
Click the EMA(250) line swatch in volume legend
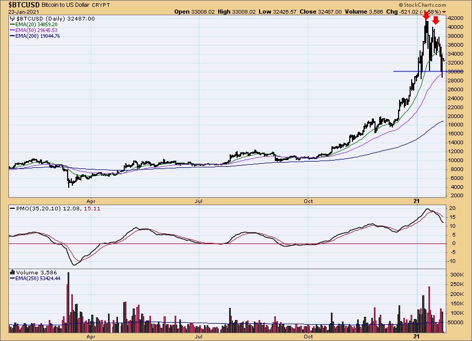(x=13, y=279)
